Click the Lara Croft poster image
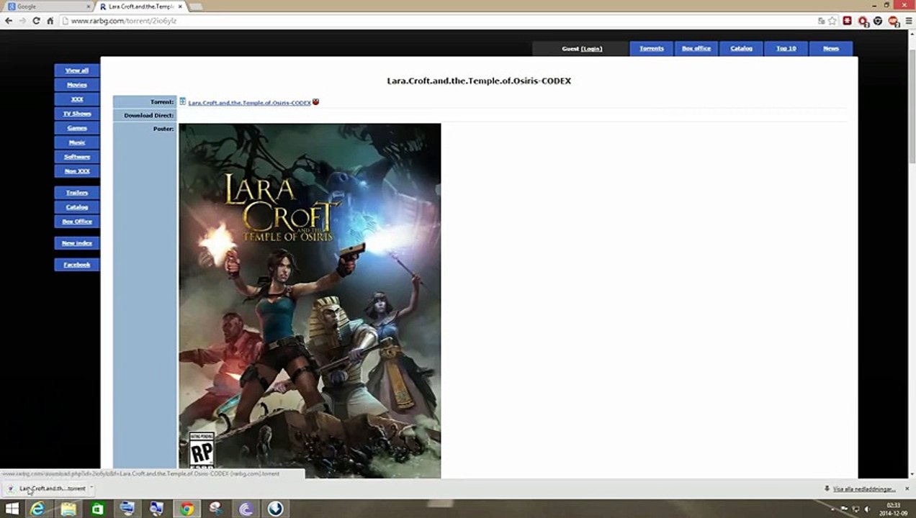This screenshot has height=518, width=916. (x=310, y=301)
